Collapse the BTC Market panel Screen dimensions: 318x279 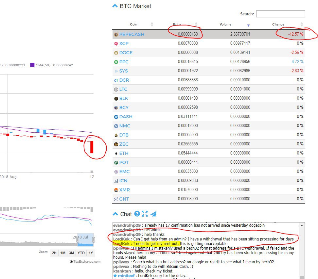coord(115,6)
